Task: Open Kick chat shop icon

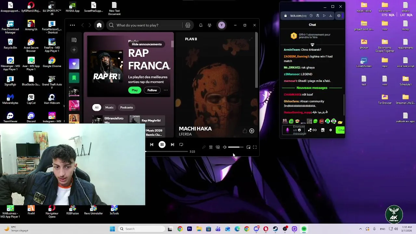Action: coord(323,130)
